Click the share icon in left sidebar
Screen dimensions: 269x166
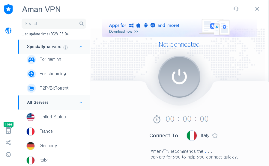[8, 143]
